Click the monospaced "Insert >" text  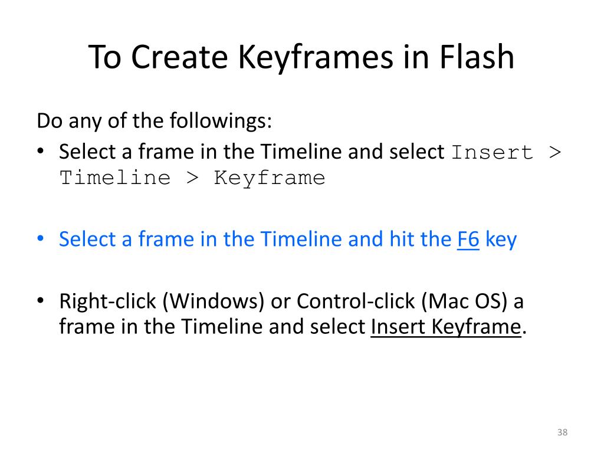507,152
